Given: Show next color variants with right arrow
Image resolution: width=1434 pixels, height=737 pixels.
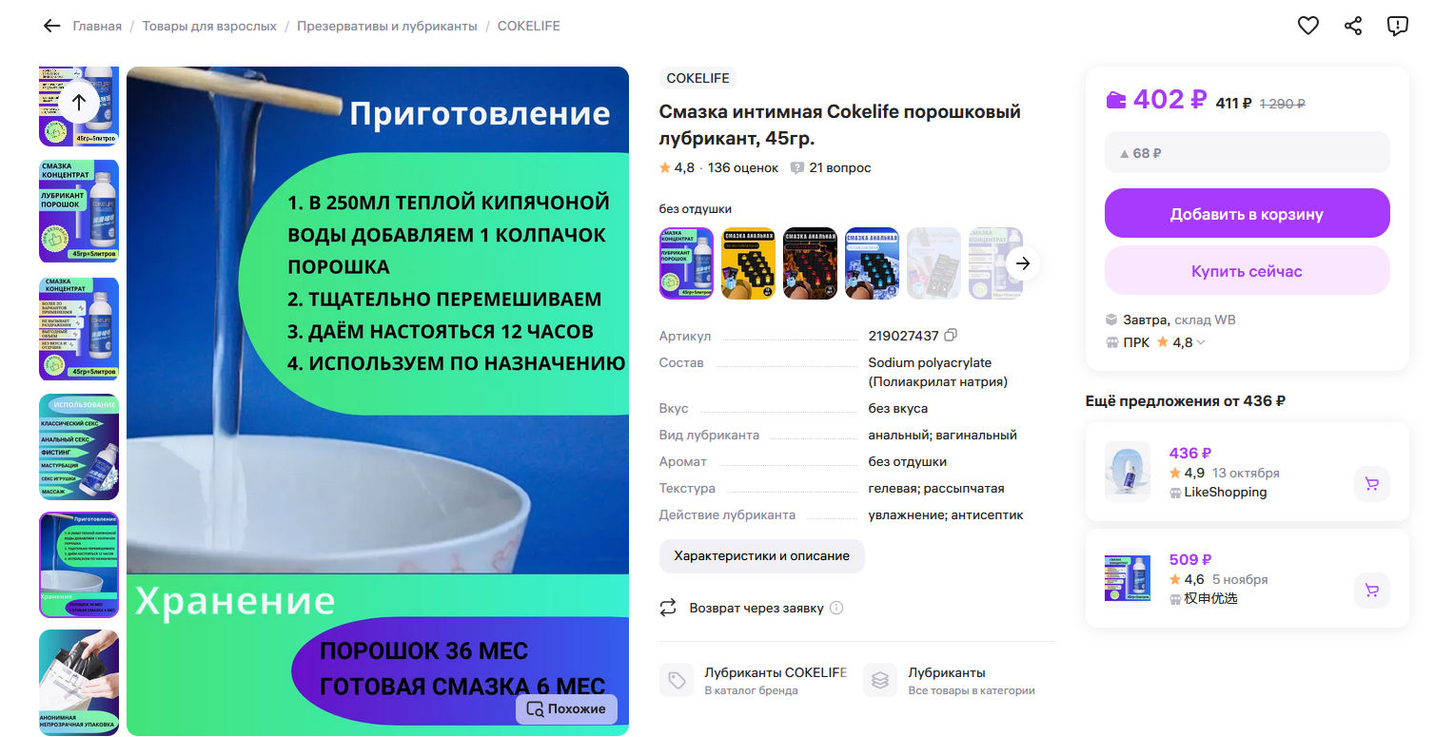Looking at the screenshot, I should point(1023,263).
